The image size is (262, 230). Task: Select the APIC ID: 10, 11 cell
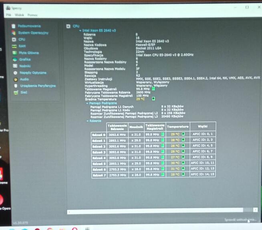pyautogui.click(x=203, y=163)
